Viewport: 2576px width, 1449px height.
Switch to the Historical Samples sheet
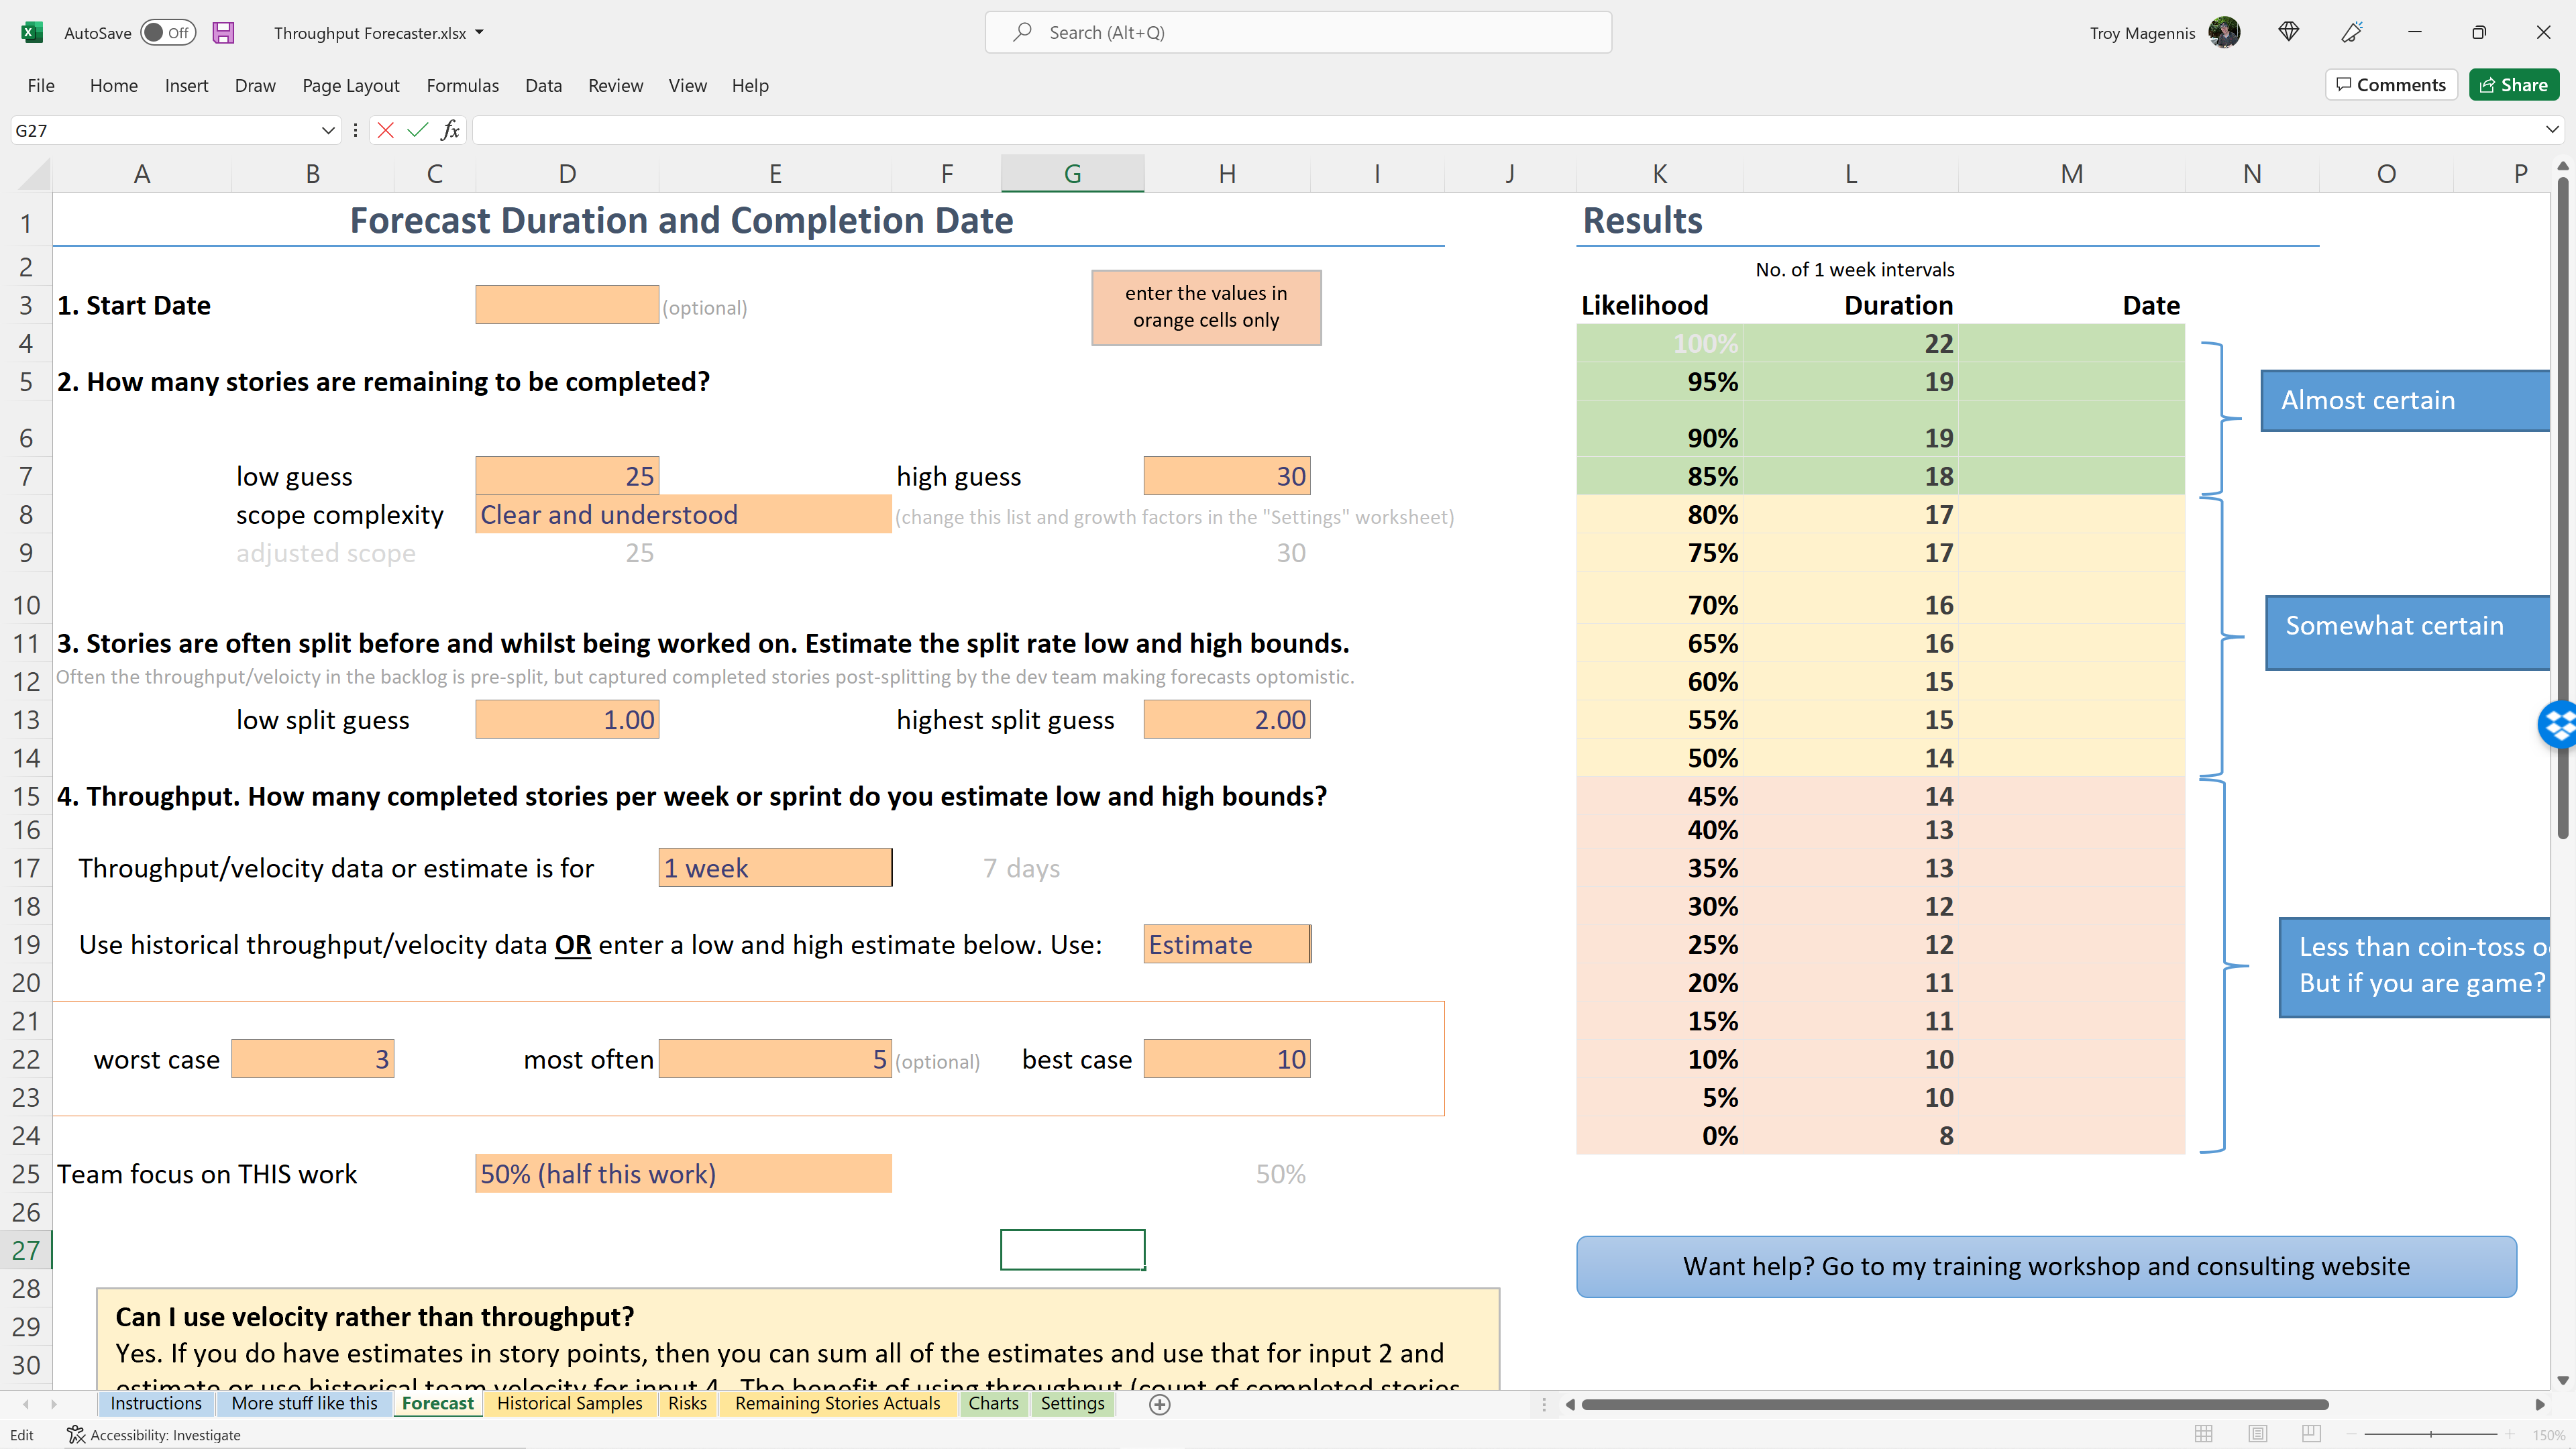(x=569, y=1403)
